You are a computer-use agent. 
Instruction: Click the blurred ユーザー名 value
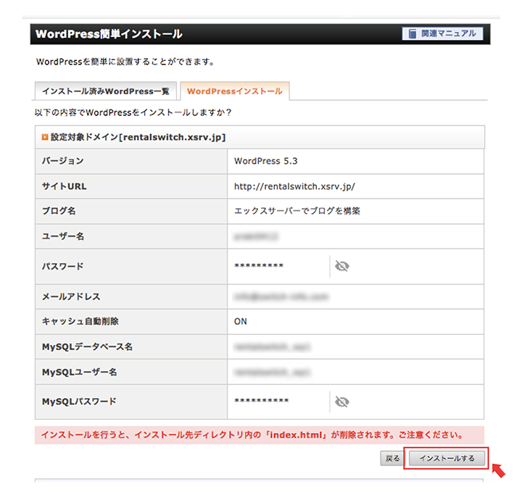coord(256,236)
